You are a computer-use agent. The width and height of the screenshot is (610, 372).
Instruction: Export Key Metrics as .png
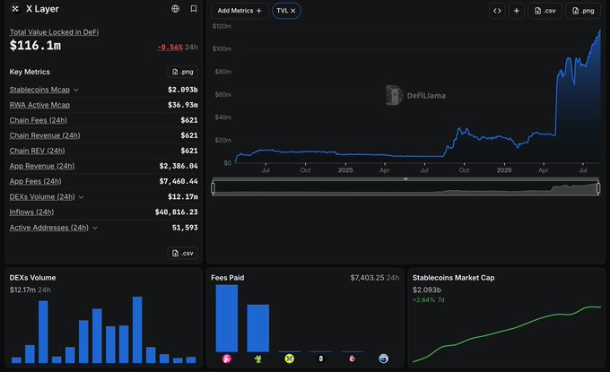(182, 72)
